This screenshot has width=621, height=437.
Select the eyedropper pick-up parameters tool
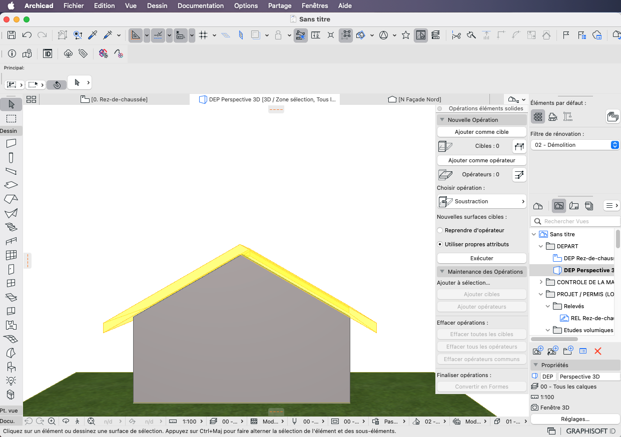pos(93,35)
